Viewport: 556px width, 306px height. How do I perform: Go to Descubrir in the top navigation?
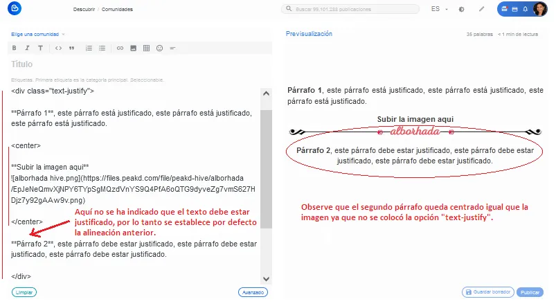[x=84, y=9]
